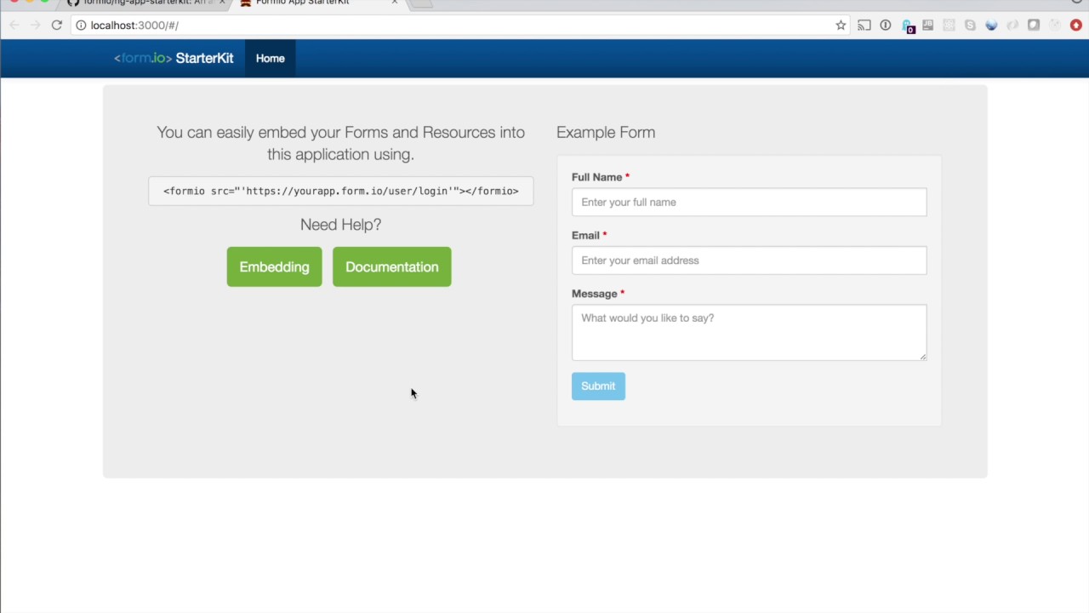Click the Email address input field
The height and width of the screenshot is (613, 1089).
pos(749,261)
